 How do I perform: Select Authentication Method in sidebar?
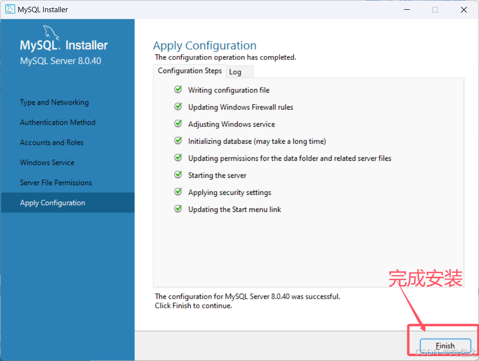(x=58, y=122)
